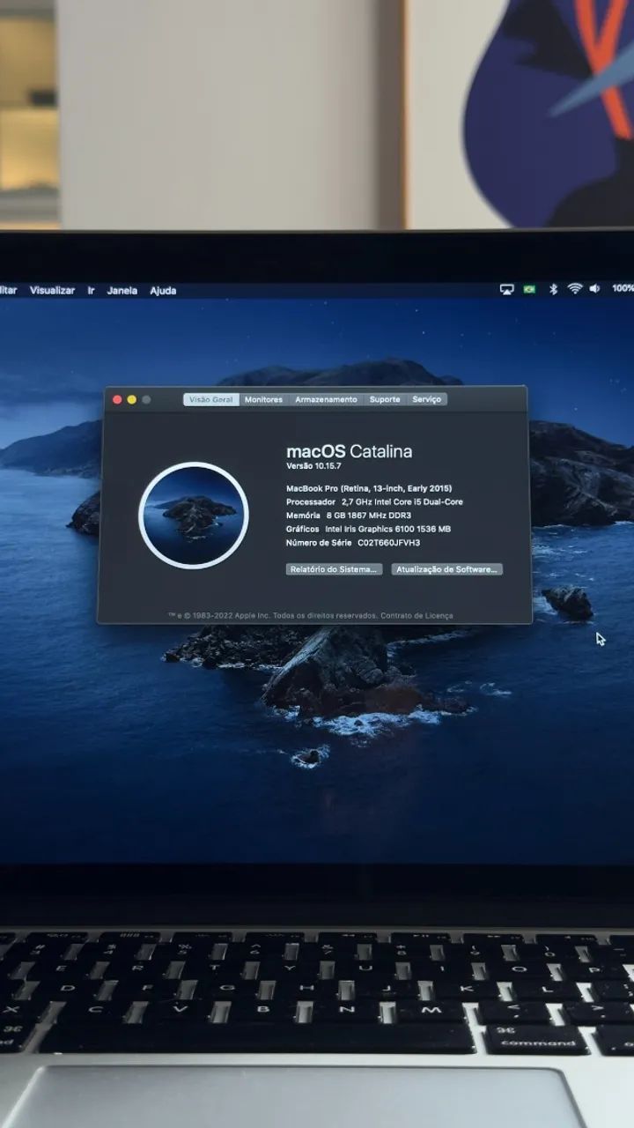Open the Ir menu
The width and height of the screenshot is (634, 1128).
pyautogui.click(x=91, y=290)
